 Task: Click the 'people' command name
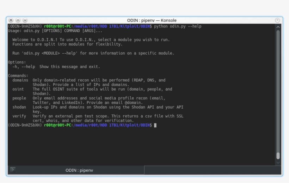click(x=19, y=98)
